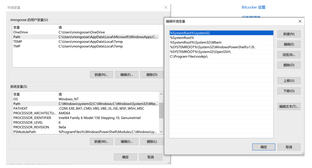Click 编辑(E) in the Edit Environment Variable dialog
The width and height of the screenshot is (312, 168).
[289, 44]
